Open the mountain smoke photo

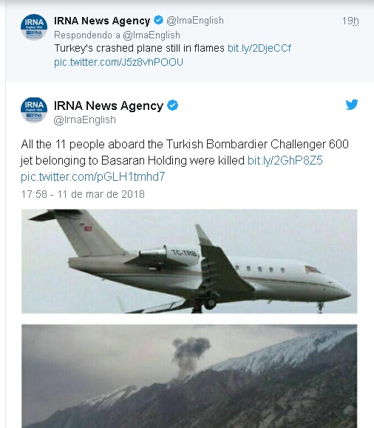tap(189, 376)
